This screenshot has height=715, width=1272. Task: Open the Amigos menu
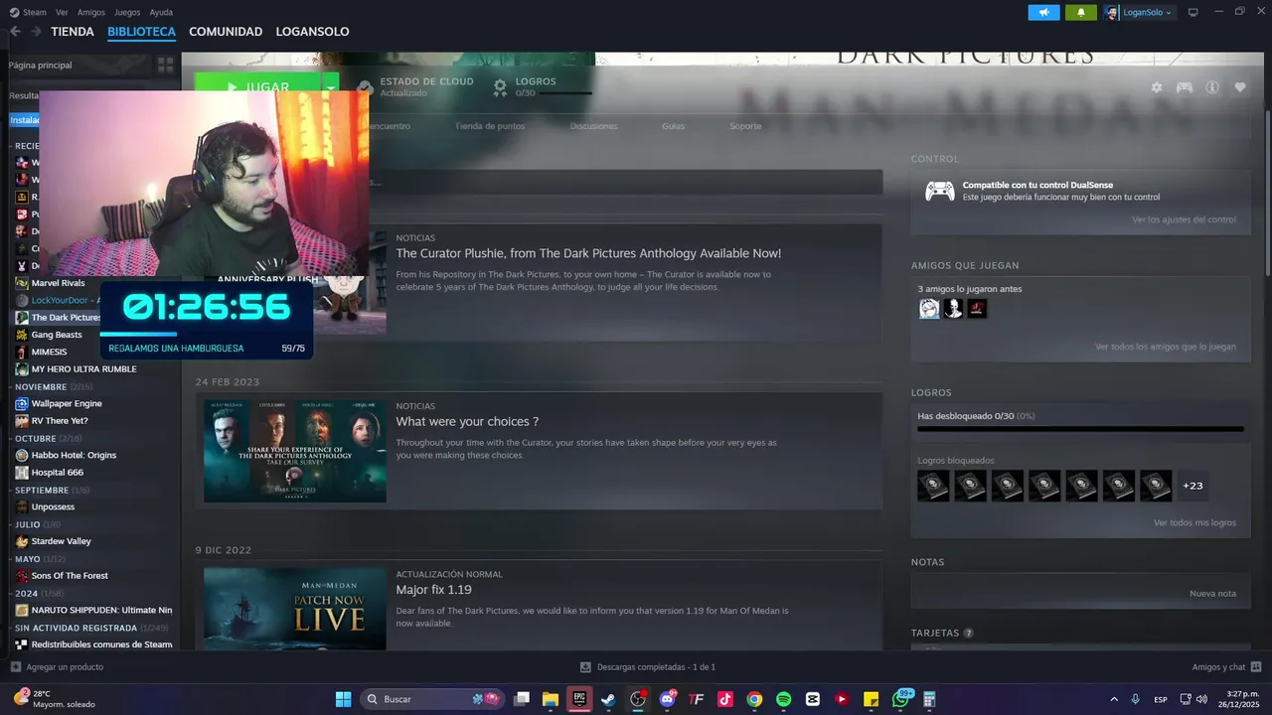click(x=91, y=12)
